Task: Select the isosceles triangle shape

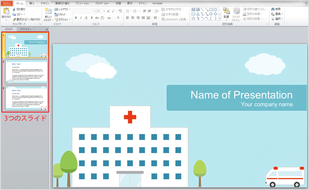Action: 198,14
